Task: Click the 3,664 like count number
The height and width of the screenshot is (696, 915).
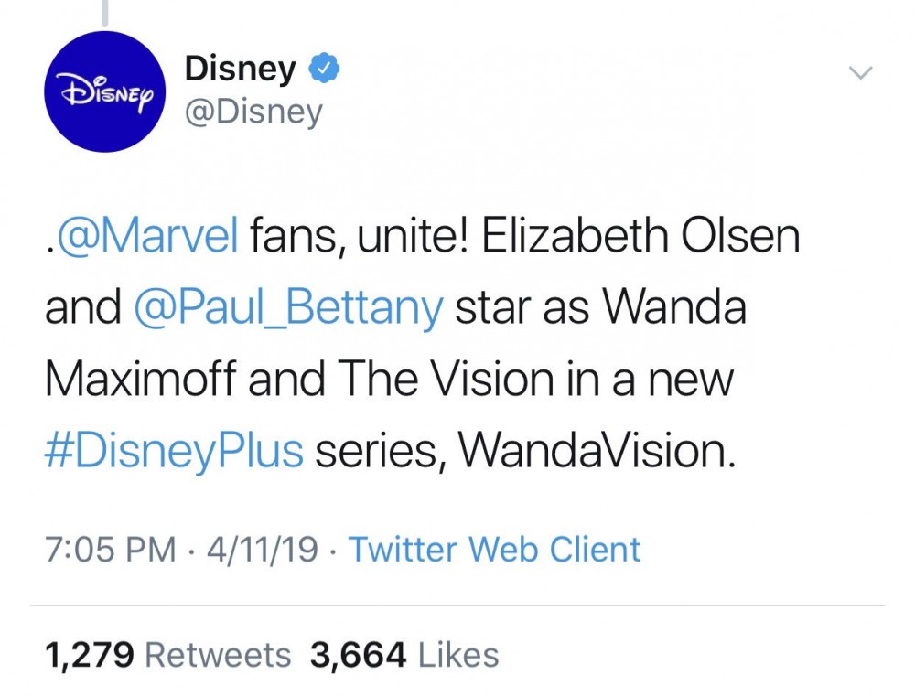Action: (358, 655)
